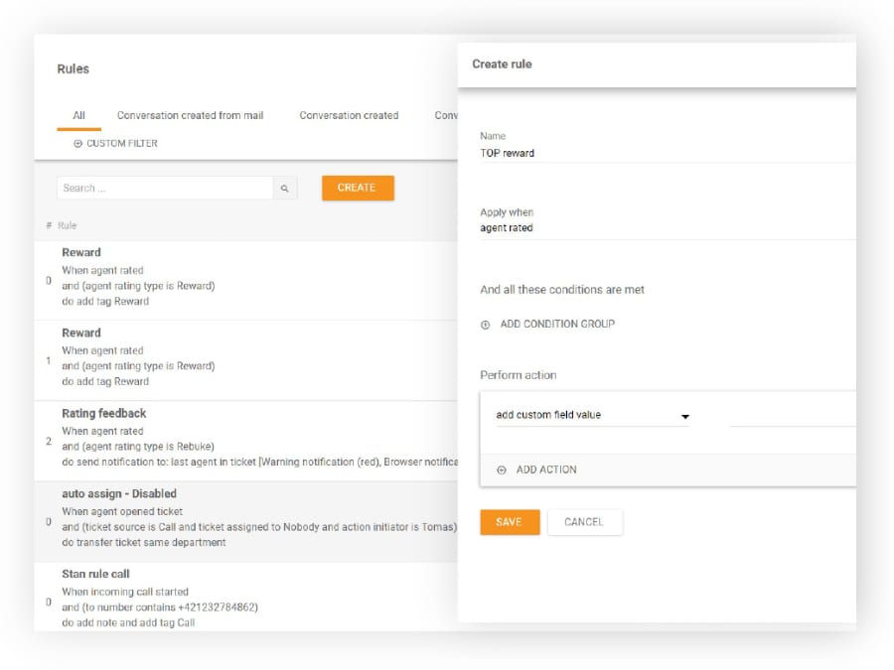Save the new rule
Screen dimensions: 894x670
509,522
